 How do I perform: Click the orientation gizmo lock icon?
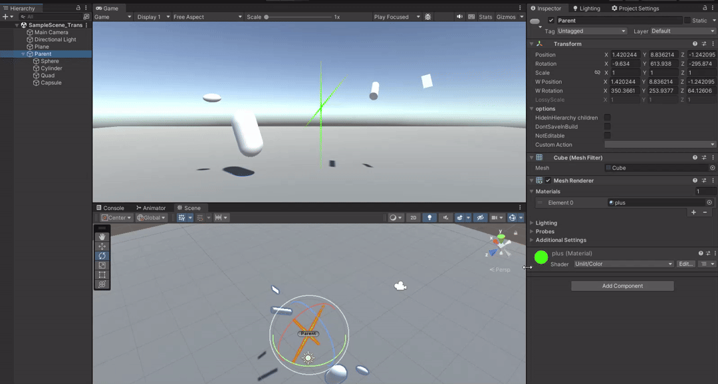tap(516, 233)
